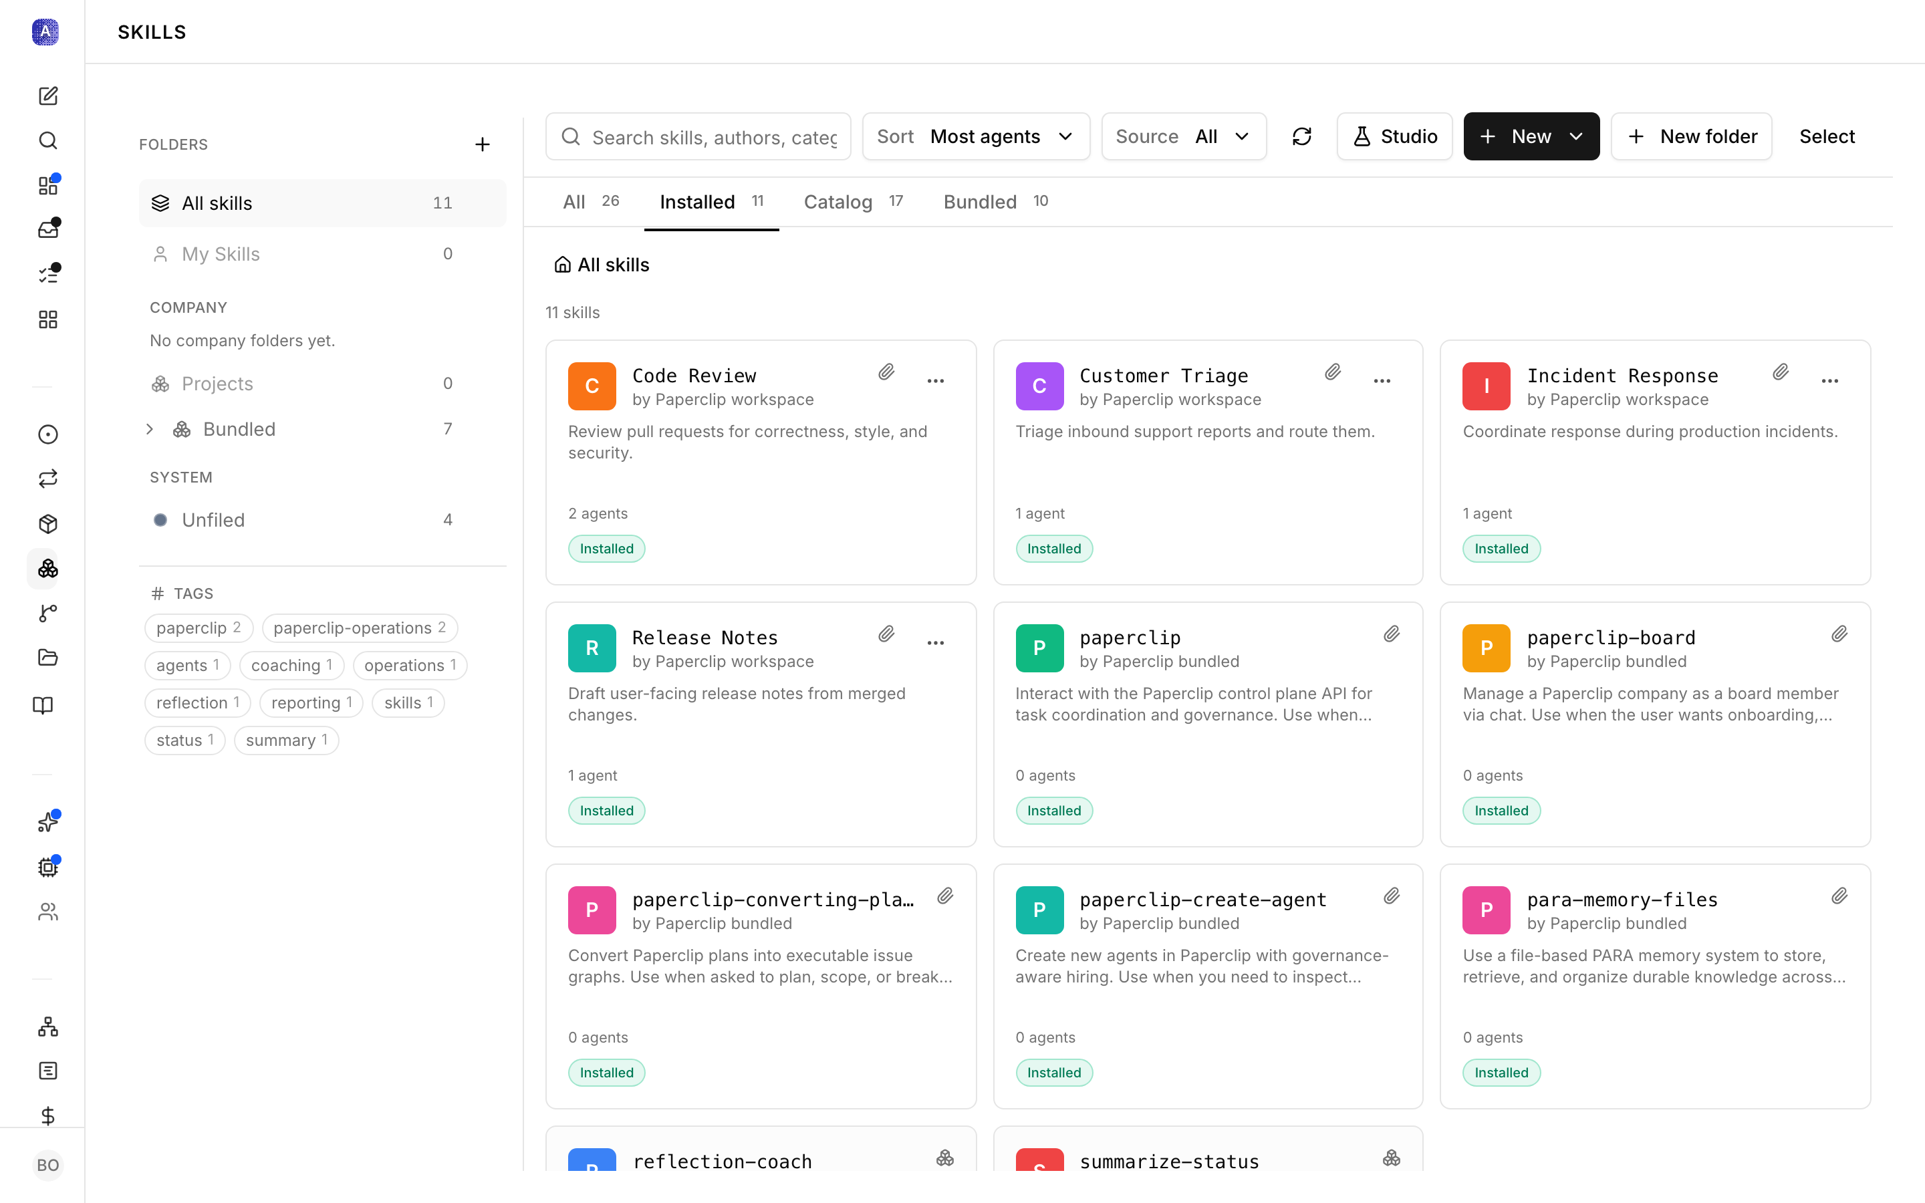
Task: Click the bundled icon on reflection-coach card
Action: tap(945, 1158)
